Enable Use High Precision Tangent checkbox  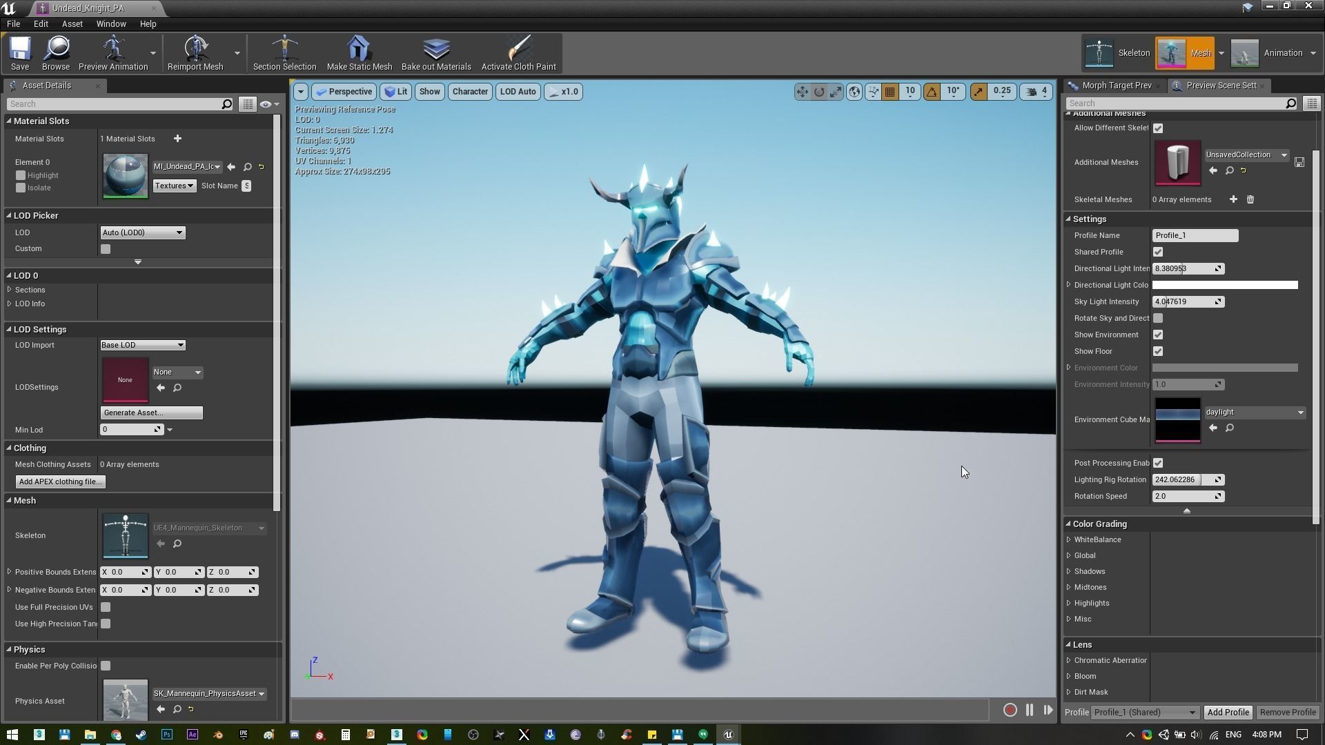tap(106, 624)
